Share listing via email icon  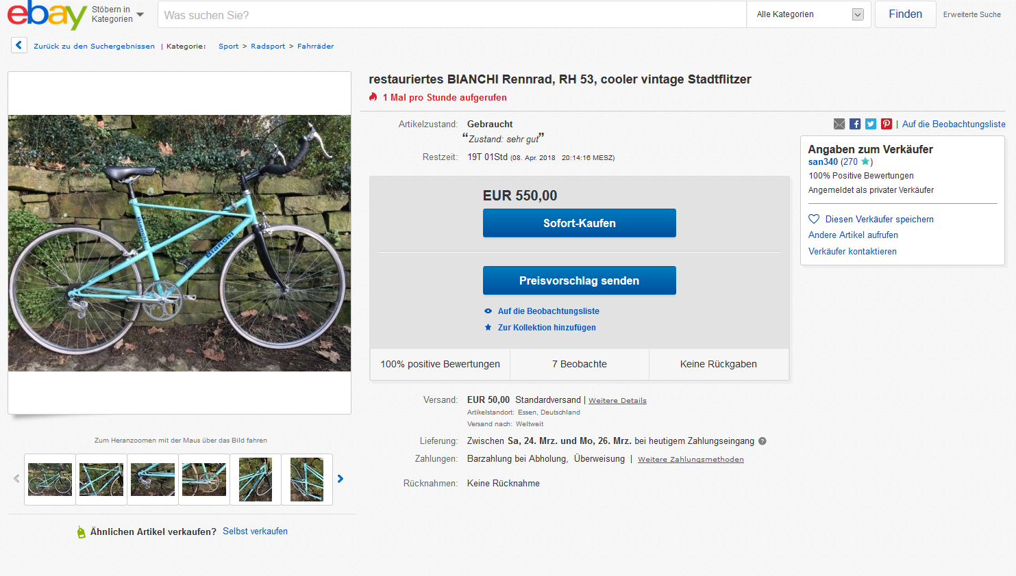(x=839, y=124)
